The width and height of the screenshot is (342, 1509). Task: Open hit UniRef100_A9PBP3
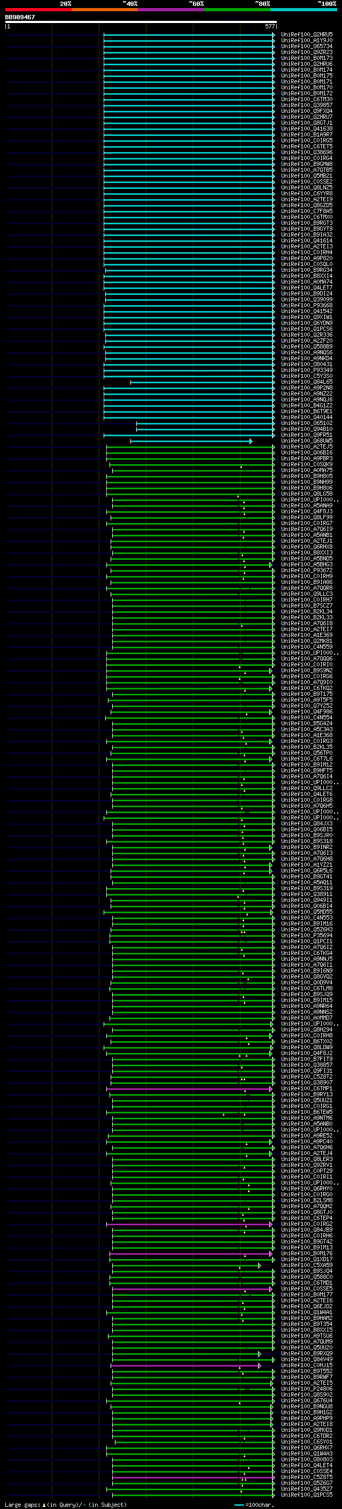(x=307, y=459)
